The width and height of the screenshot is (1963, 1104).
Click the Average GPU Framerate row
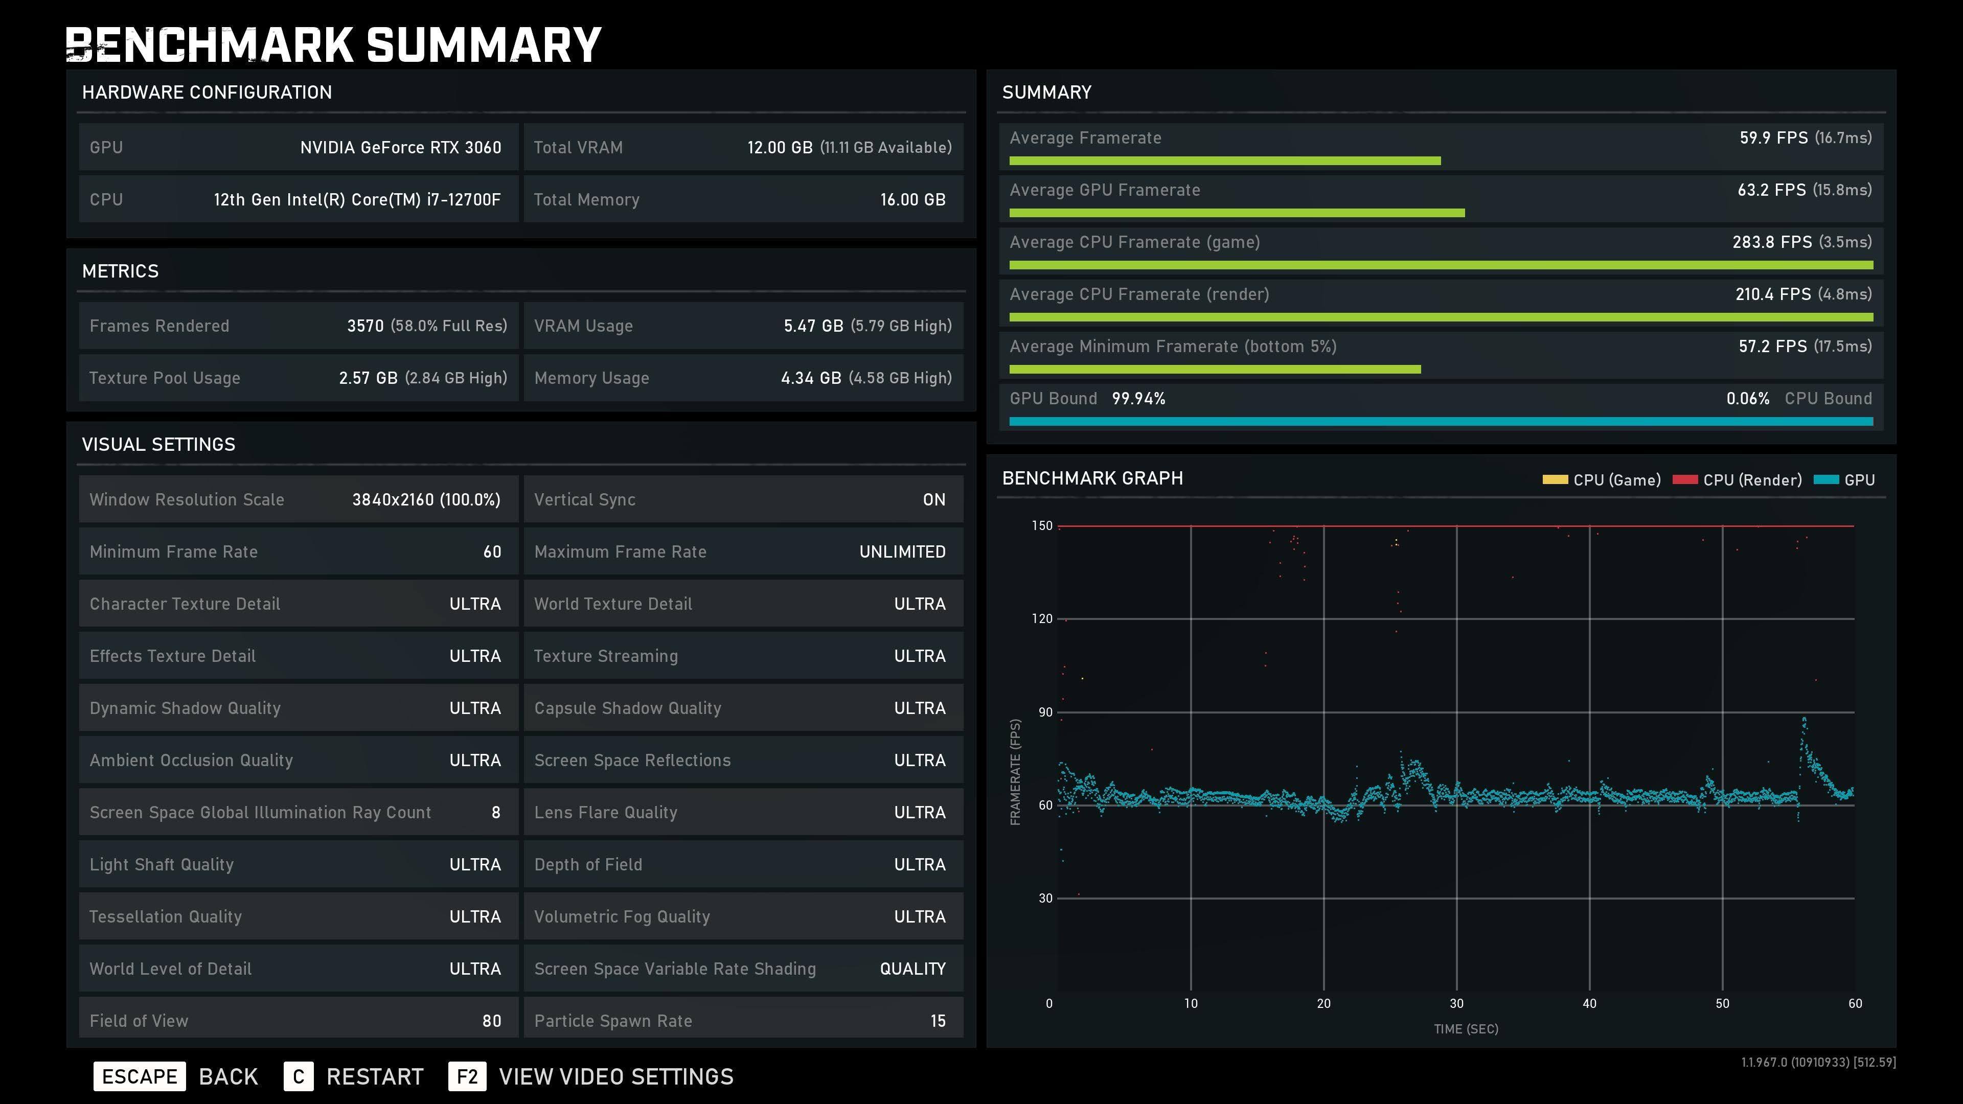click(1440, 198)
